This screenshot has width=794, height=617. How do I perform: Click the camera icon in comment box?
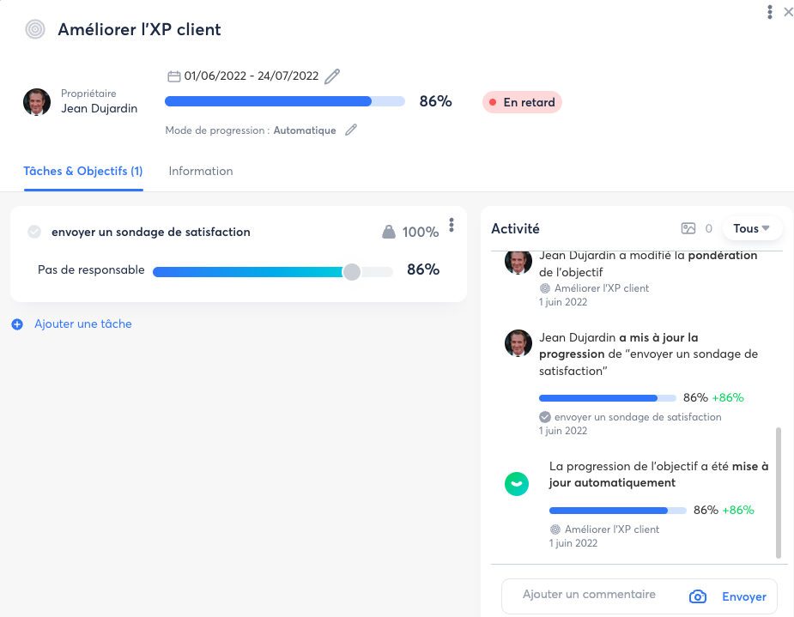(x=698, y=596)
